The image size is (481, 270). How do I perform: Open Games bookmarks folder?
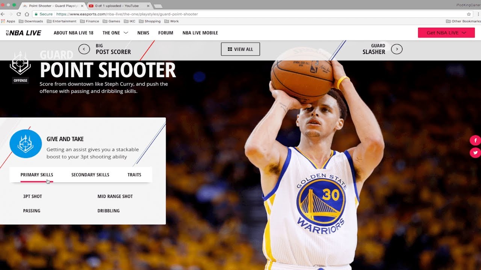[x=112, y=21]
